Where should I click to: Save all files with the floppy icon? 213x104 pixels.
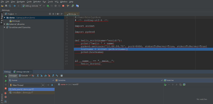(x=6, y=6)
